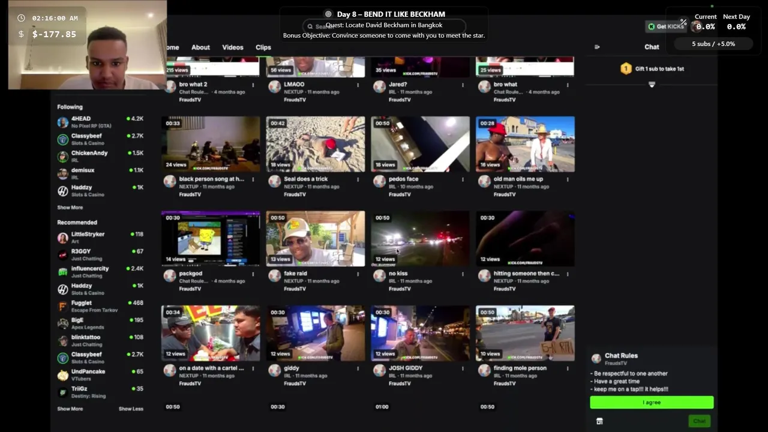Go to the channel Home tab
Image resolution: width=768 pixels, height=432 pixels.
173,47
